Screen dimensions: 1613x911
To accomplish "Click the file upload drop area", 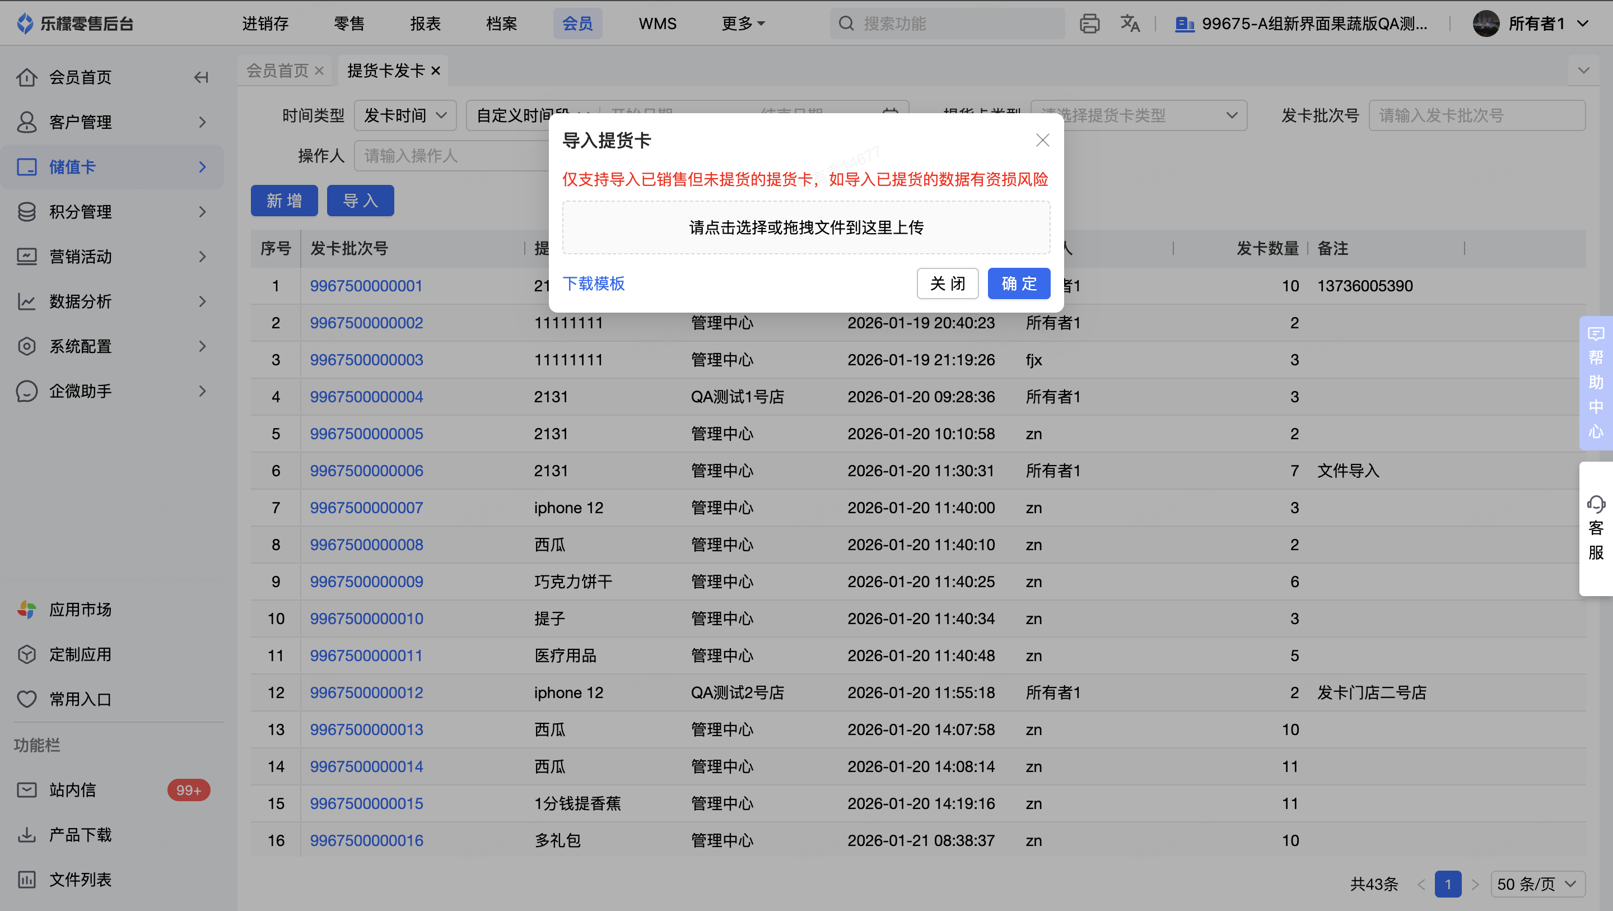I will [806, 227].
